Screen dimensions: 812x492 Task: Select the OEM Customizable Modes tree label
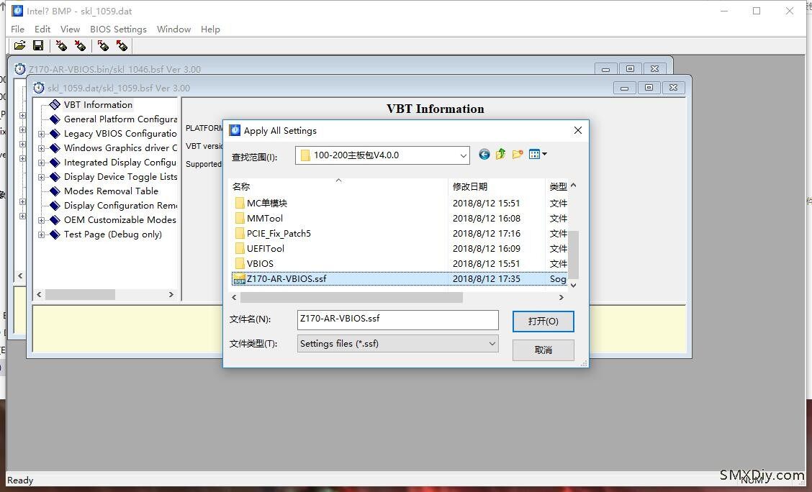[120, 220]
